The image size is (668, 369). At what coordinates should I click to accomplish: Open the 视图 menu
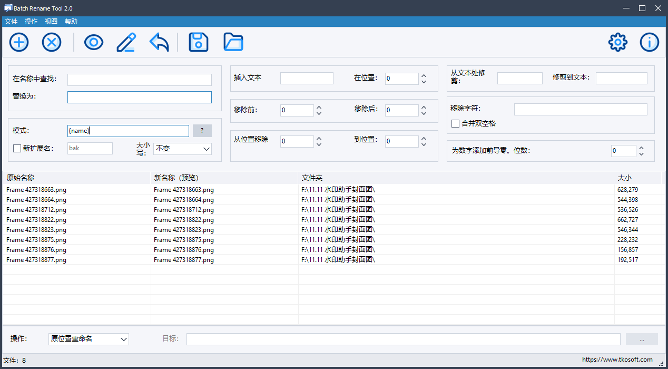(51, 22)
